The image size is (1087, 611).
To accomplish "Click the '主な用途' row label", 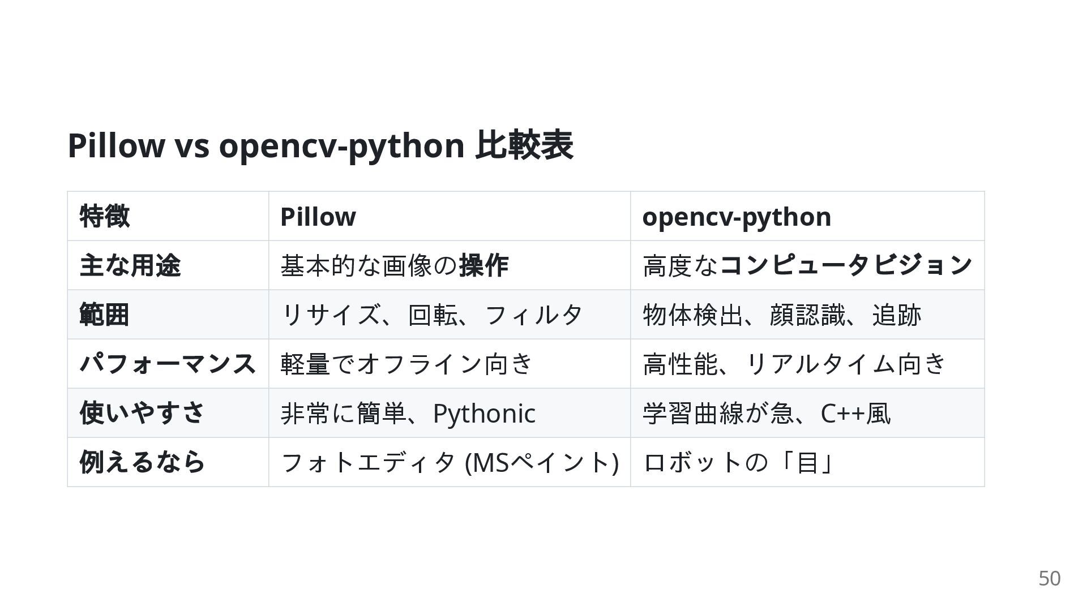I will [130, 265].
